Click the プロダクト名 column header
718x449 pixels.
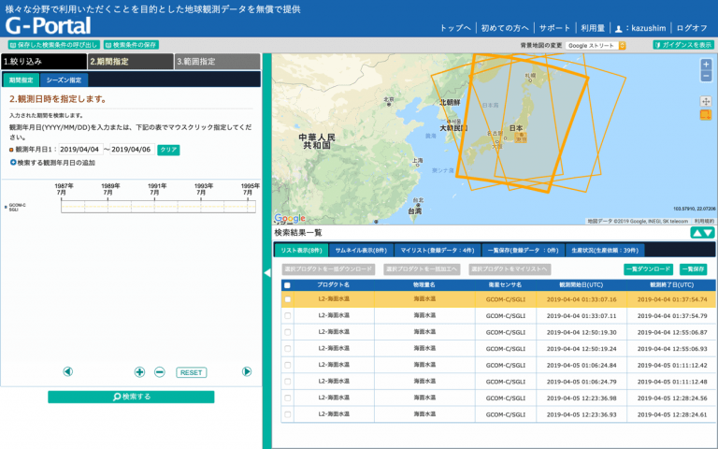(x=334, y=285)
